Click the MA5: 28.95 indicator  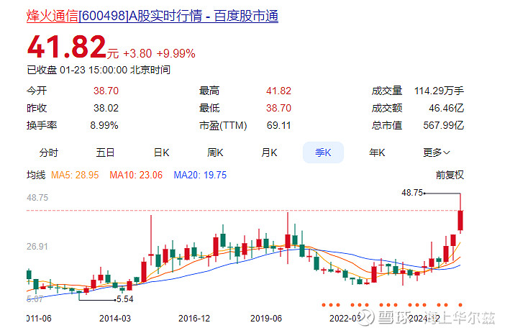75,175
